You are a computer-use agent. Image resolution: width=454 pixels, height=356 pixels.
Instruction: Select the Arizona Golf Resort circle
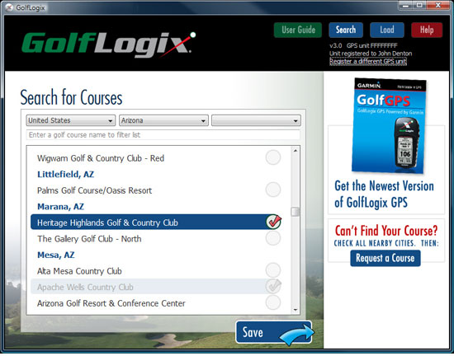(x=273, y=302)
